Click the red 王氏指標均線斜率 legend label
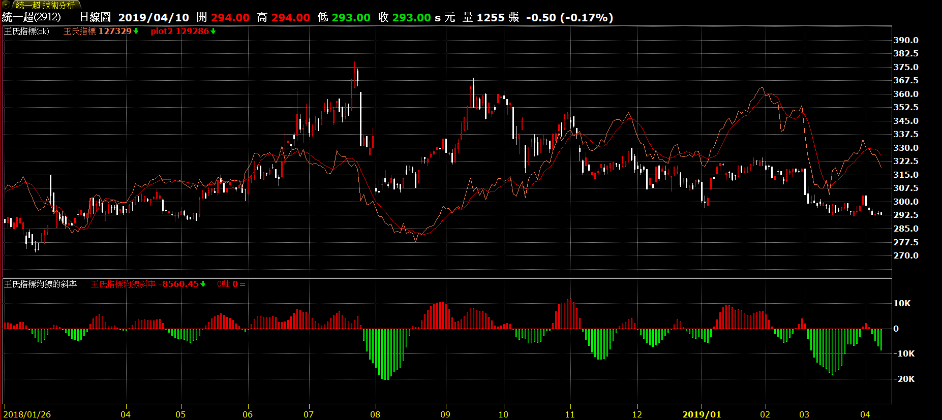Image resolution: width=942 pixels, height=420 pixels. point(123,284)
